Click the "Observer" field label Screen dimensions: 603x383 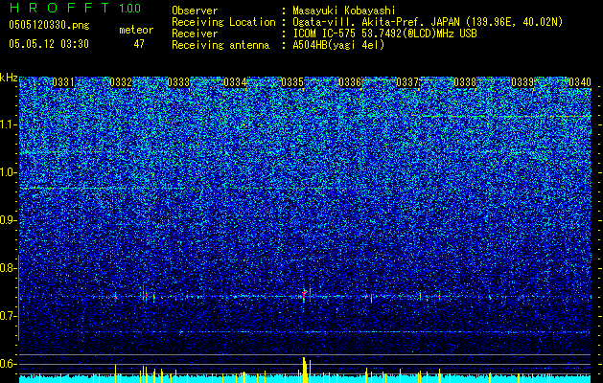(195, 11)
